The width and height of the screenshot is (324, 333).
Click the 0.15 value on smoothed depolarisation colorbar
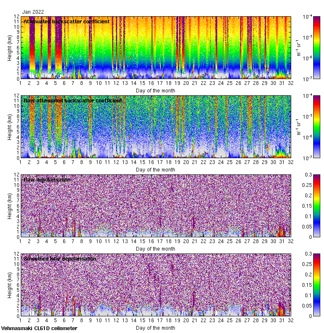click(307, 285)
